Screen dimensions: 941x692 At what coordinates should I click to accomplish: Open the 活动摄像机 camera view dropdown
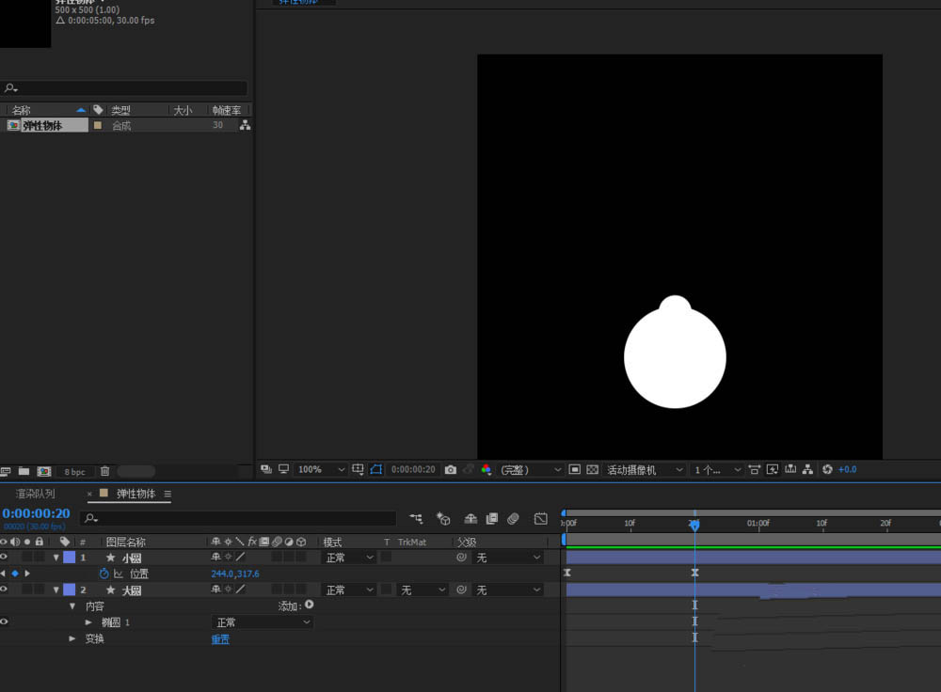click(x=644, y=469)
